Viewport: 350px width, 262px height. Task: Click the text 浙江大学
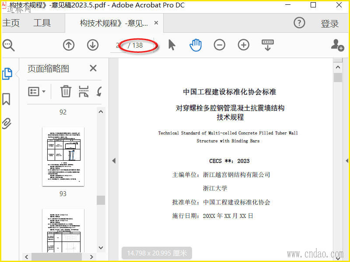point(215,188)
